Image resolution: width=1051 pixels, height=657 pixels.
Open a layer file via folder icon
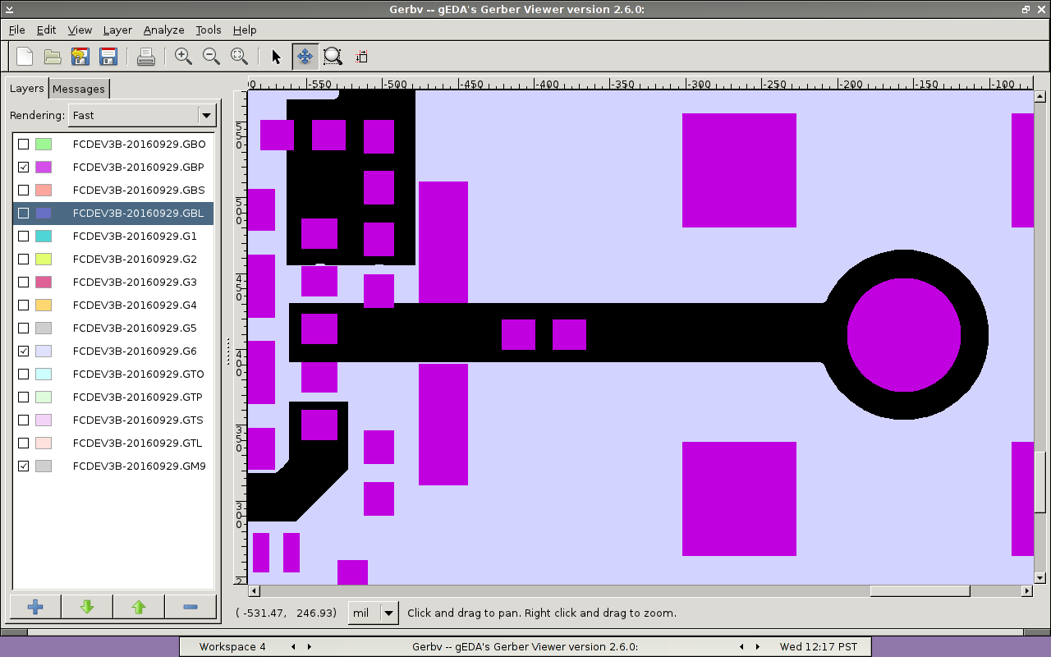point(53,57)
